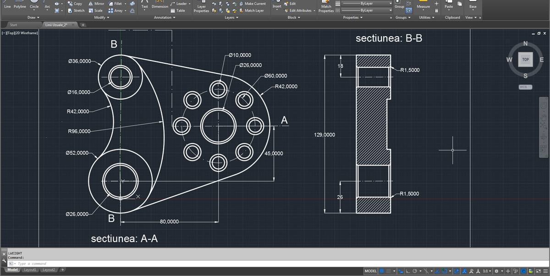Insert a Table from Annotation panel
This screenshot has height=276, width=550.
click(178, 11)
